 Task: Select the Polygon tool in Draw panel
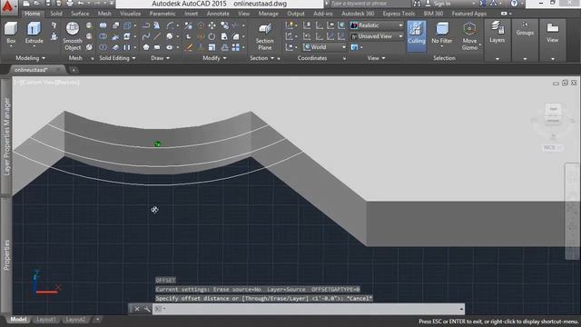pos(146,47)
